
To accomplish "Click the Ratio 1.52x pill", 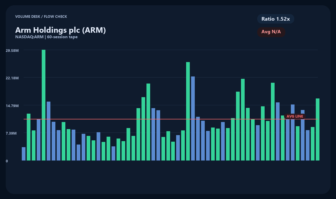I will tap(276, 19).
